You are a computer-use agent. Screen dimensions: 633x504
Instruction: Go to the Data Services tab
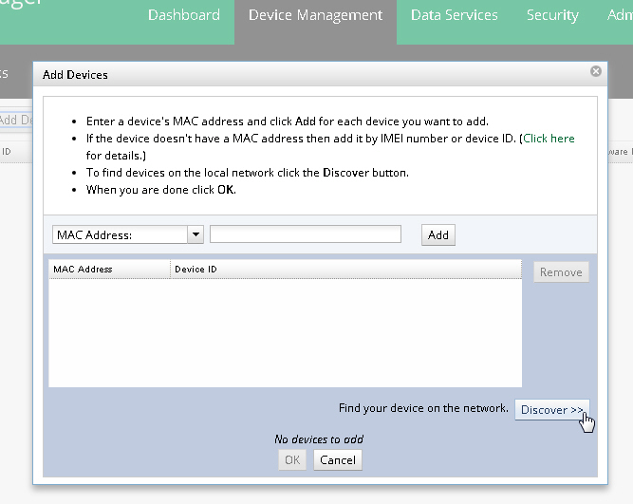coord(454,15)
